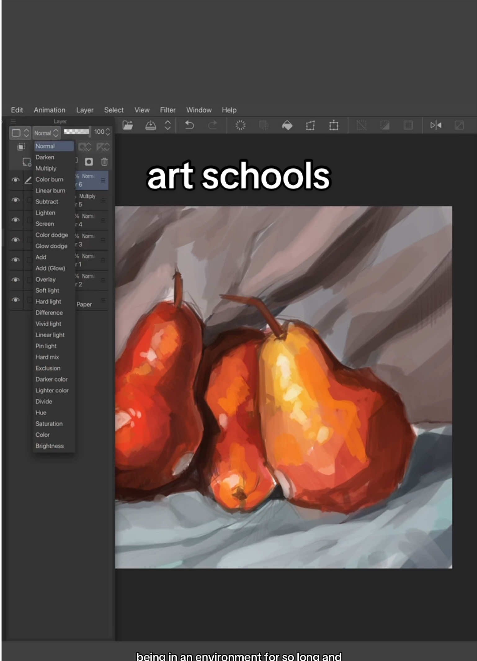
Task: Choose Overlay blending mode
Action: (x=46, y=279)
